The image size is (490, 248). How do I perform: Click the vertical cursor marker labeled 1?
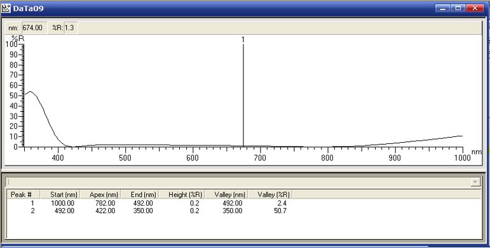243,94
